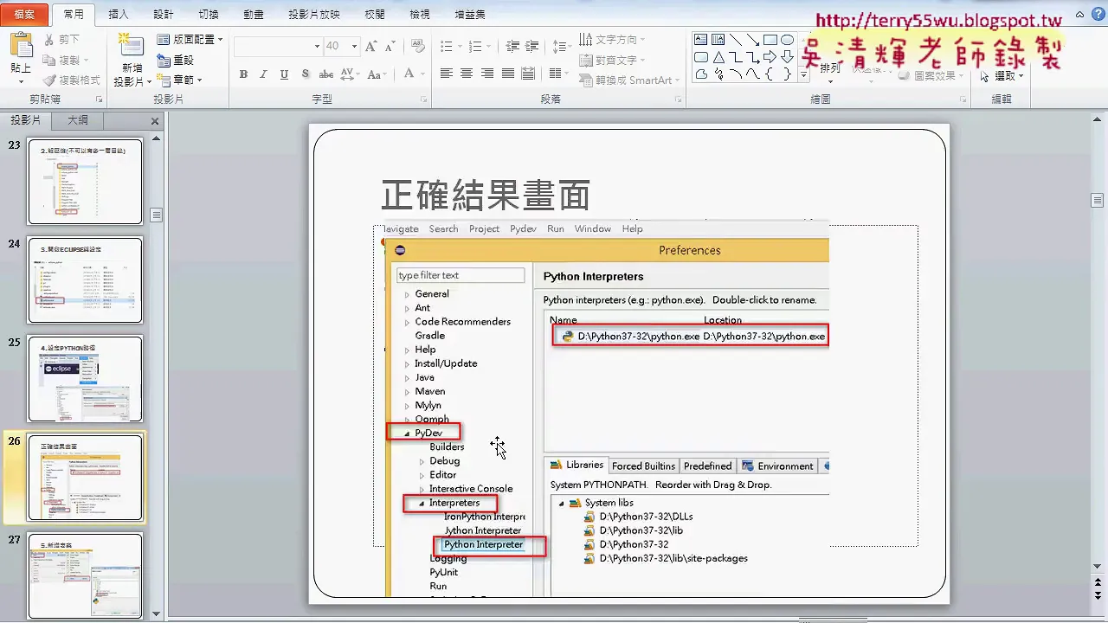
Task: Click the Reset (重設) slide button
Action: 175,60
